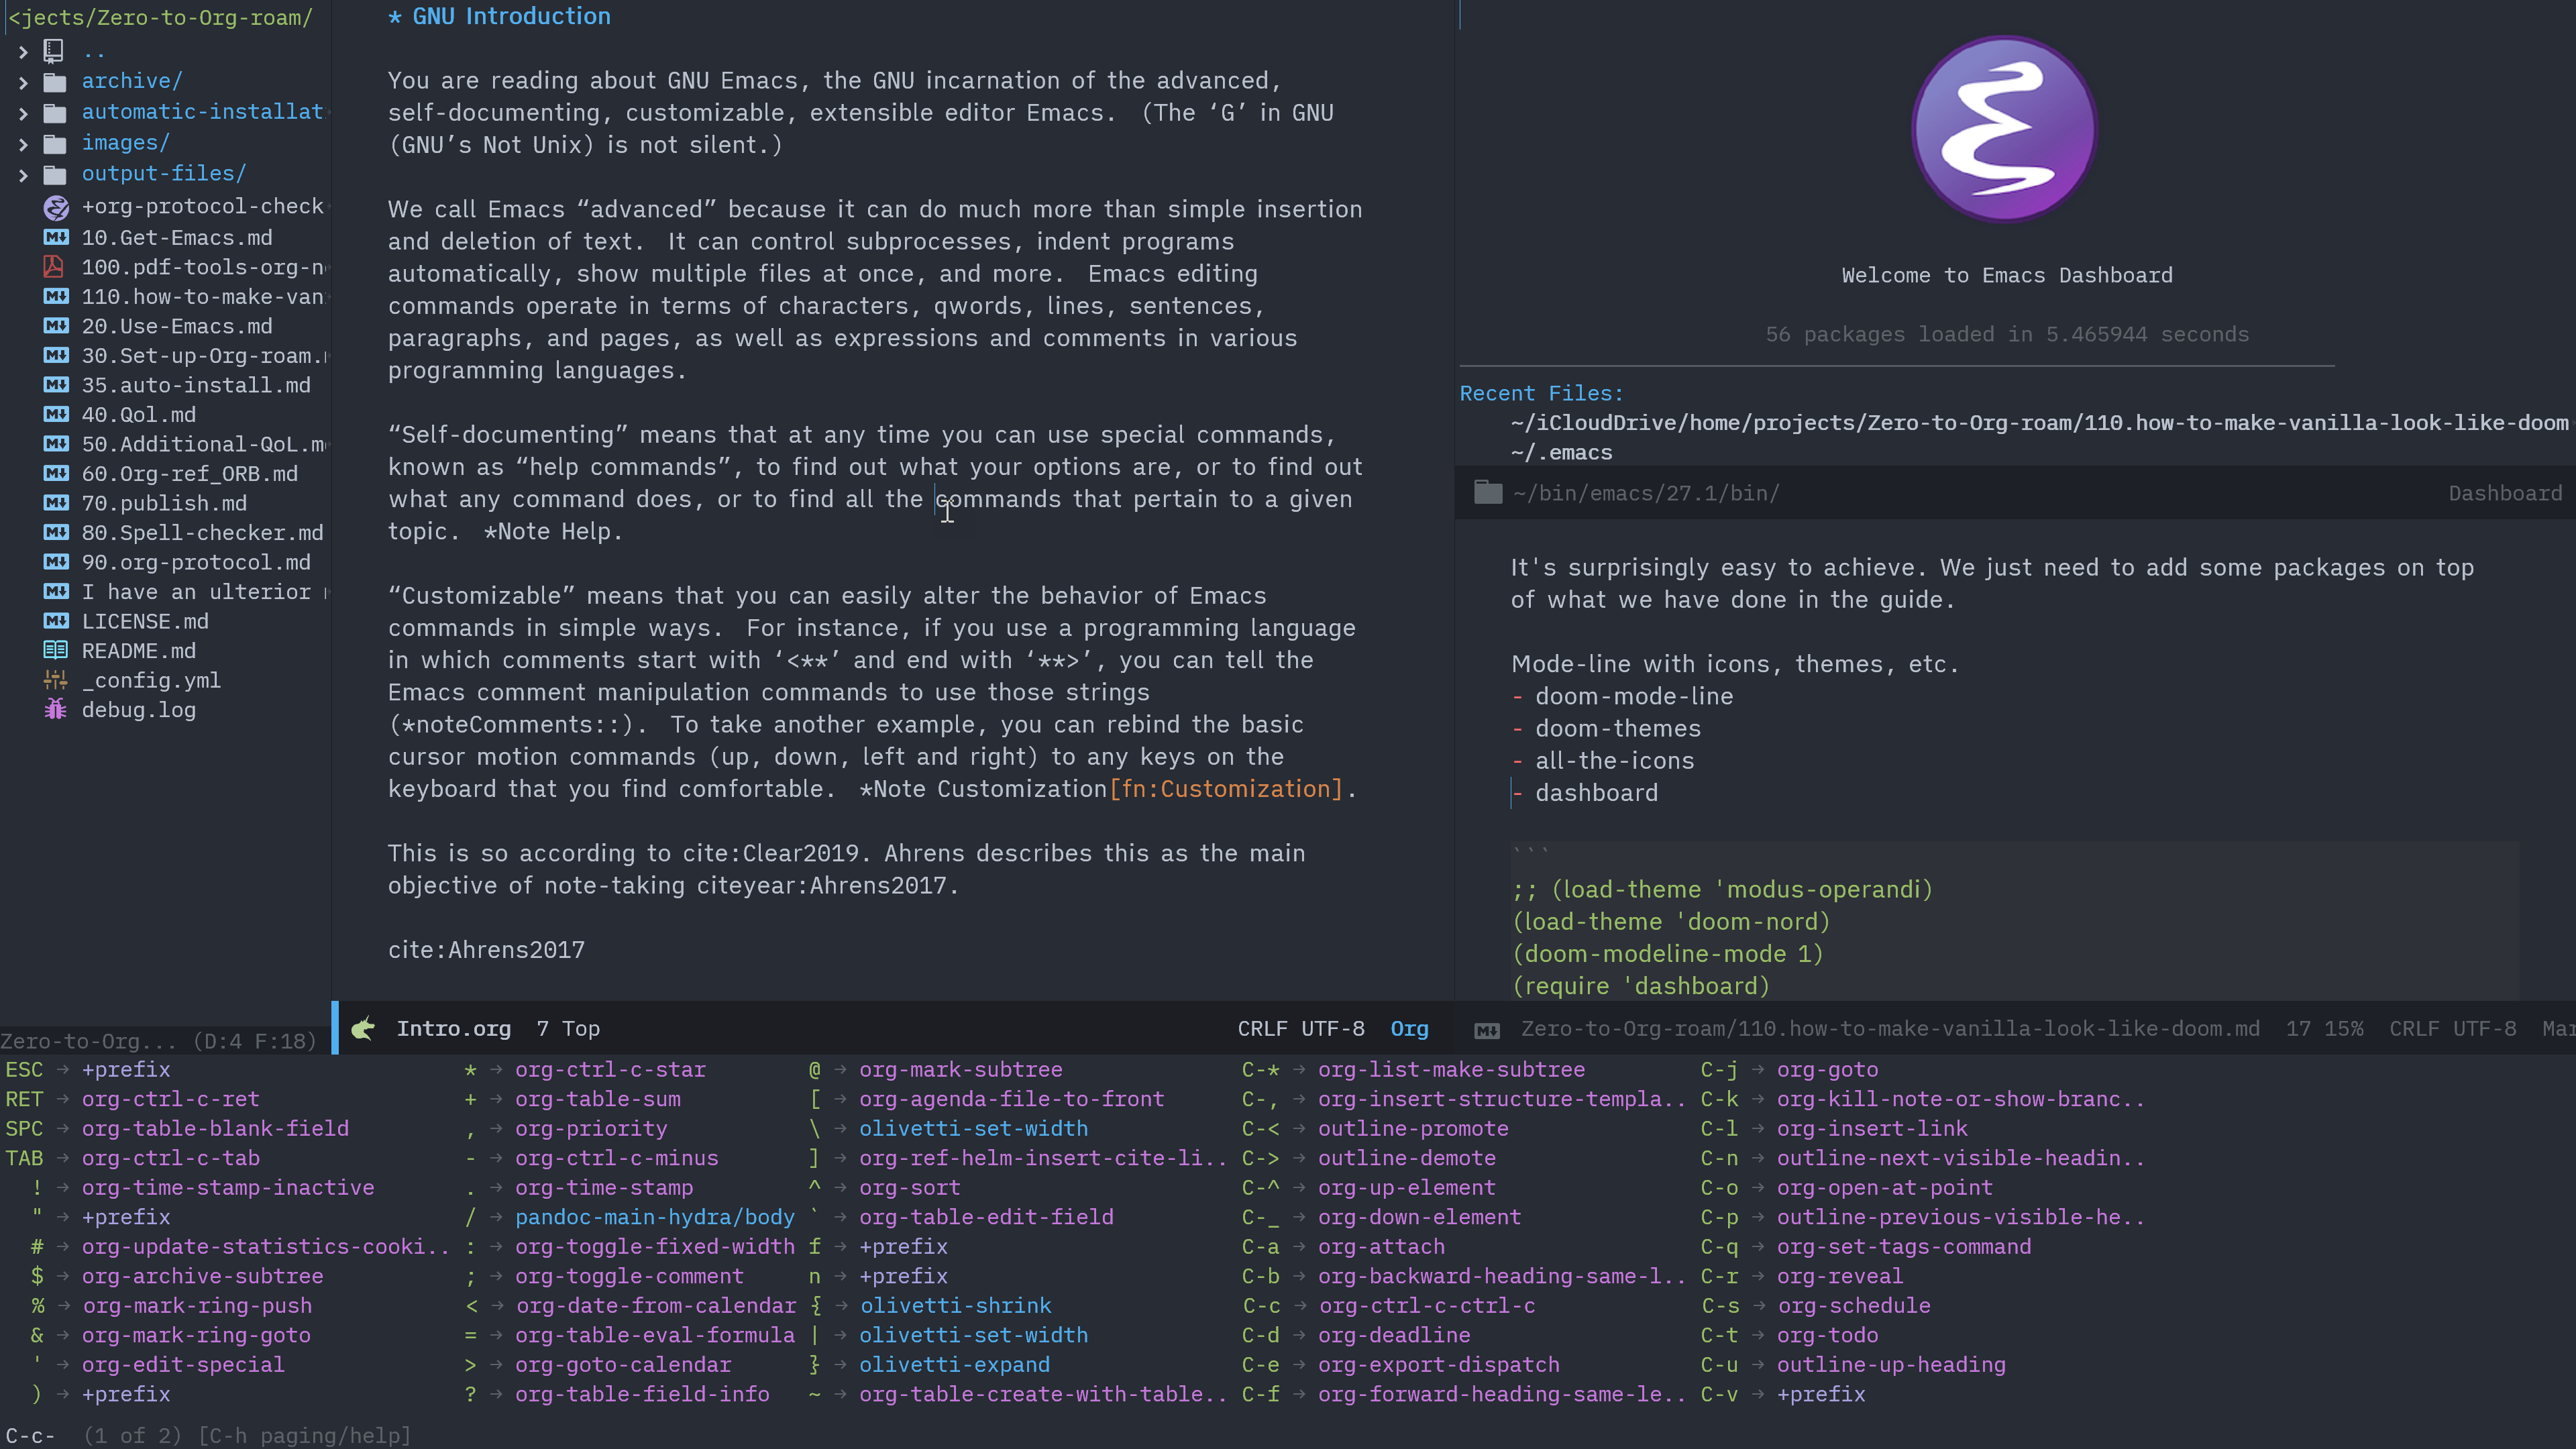
Task: Expand the images/ directory chevron
Action: 23,144
